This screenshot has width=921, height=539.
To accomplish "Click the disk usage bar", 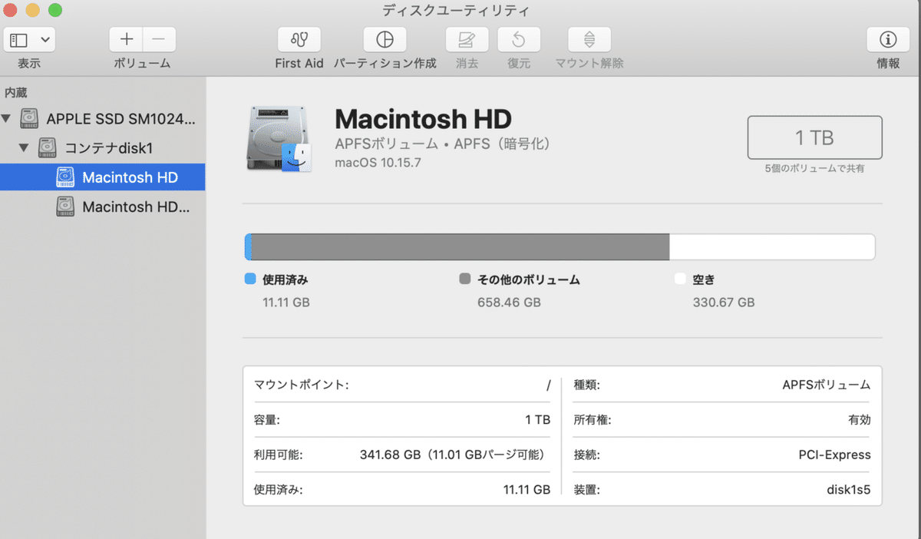I will [x=560, y=246].
